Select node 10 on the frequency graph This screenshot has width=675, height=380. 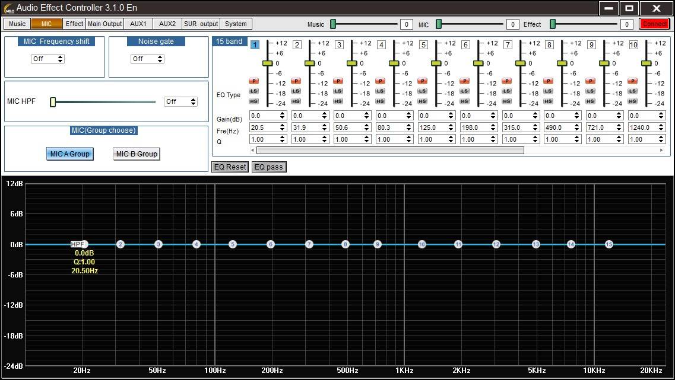click(x=422, y=244)
